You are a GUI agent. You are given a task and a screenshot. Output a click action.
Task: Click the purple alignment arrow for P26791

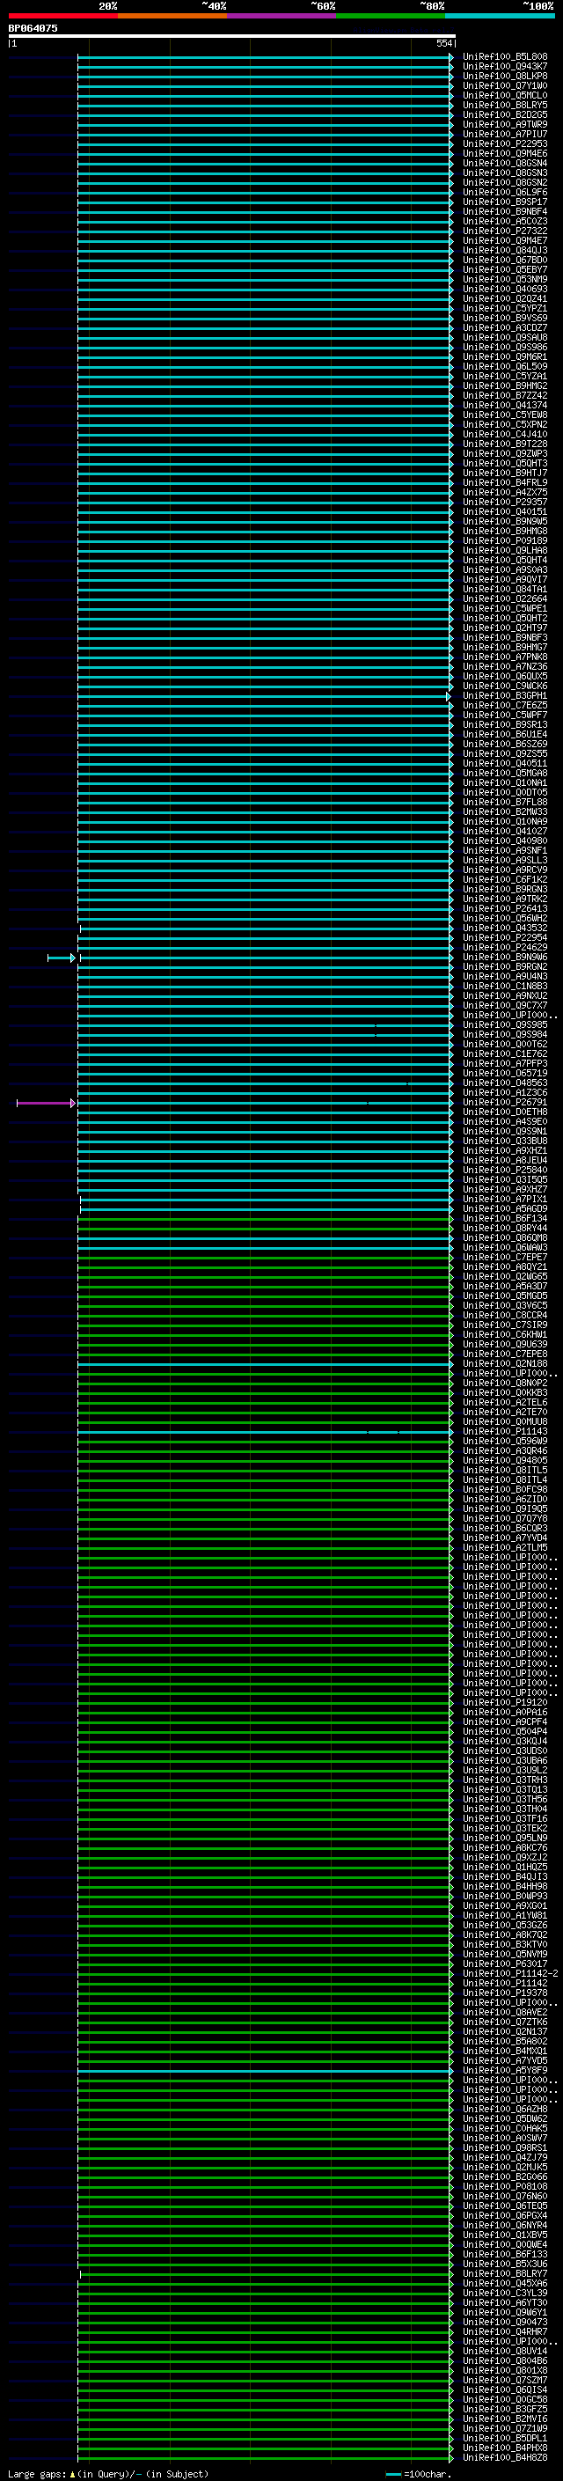click(47, 1103)
